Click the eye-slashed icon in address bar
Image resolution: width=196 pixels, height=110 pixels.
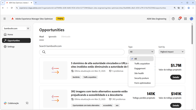(x=179, y=8)
